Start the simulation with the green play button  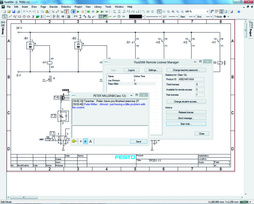pos(78,12)
